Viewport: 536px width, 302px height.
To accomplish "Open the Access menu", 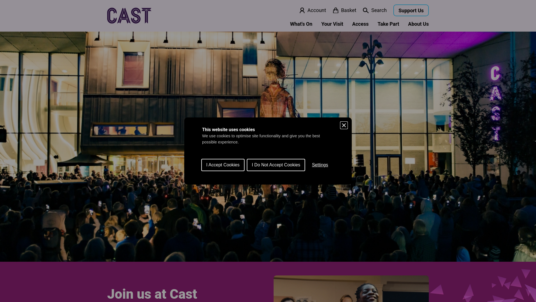I will pos(360,24).
